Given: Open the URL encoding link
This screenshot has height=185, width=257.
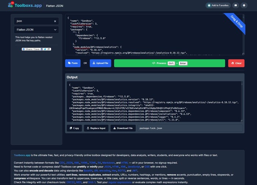Looking at the screenshot, I should tap(102, 171).
